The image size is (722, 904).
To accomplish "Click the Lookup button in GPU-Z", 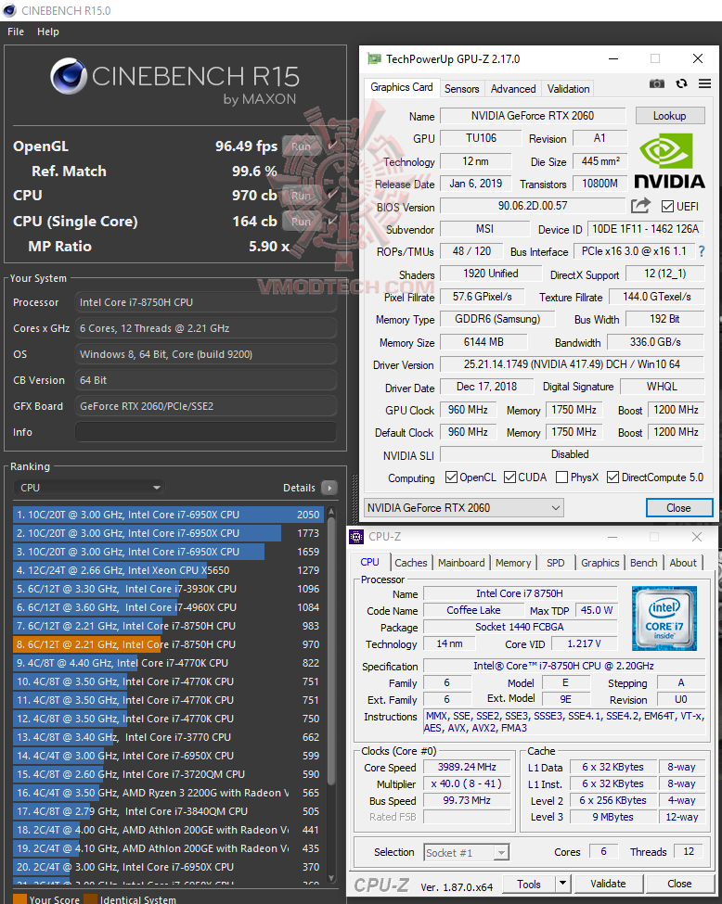I will tap(670, 115).
